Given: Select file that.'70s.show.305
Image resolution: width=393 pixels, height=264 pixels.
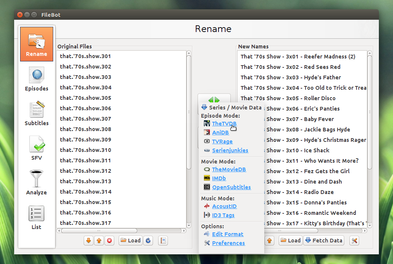Looking at the screenshot, I should click(x=121, y=98).
